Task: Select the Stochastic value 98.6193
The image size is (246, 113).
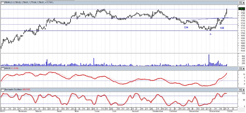Action: click(x=26, y=89)
